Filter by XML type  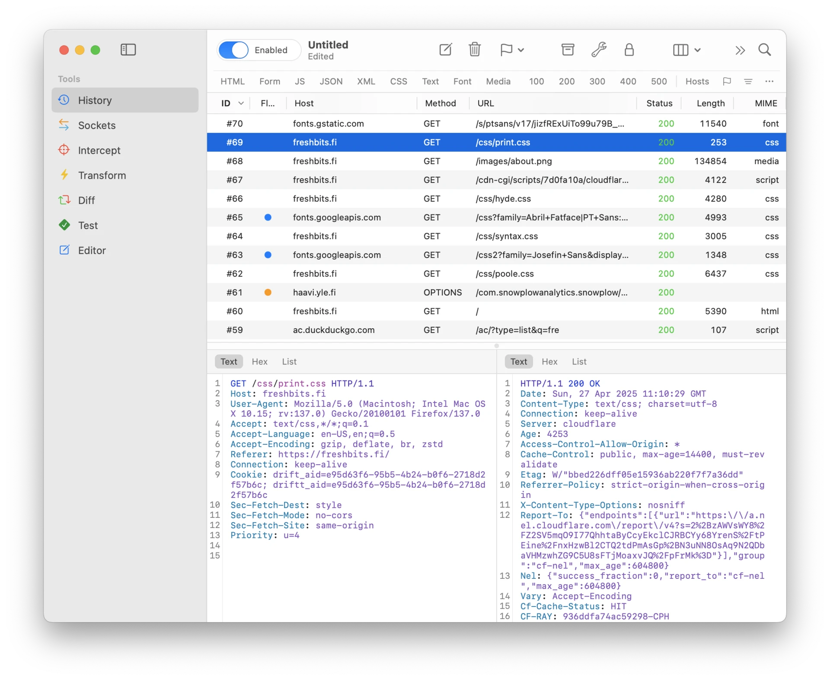(x=366, y=81)
